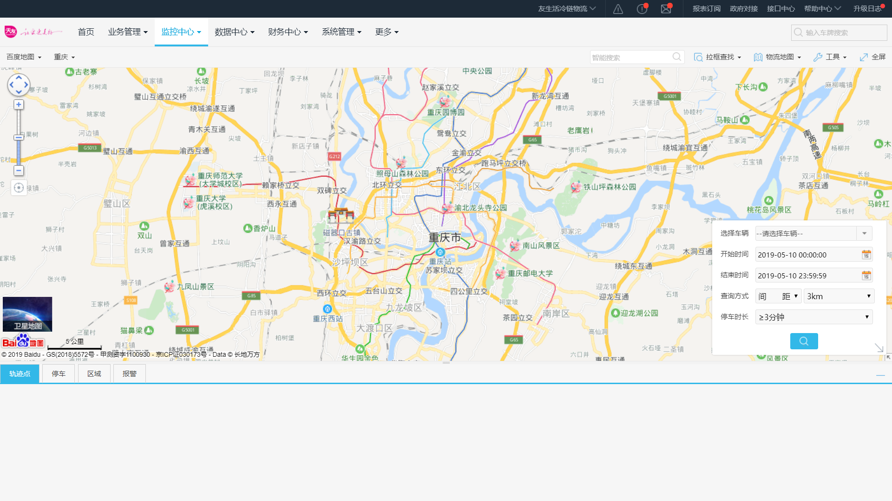892x501 pixels.
Task: Switch to the 报警 tab
Action: (130, 373)
